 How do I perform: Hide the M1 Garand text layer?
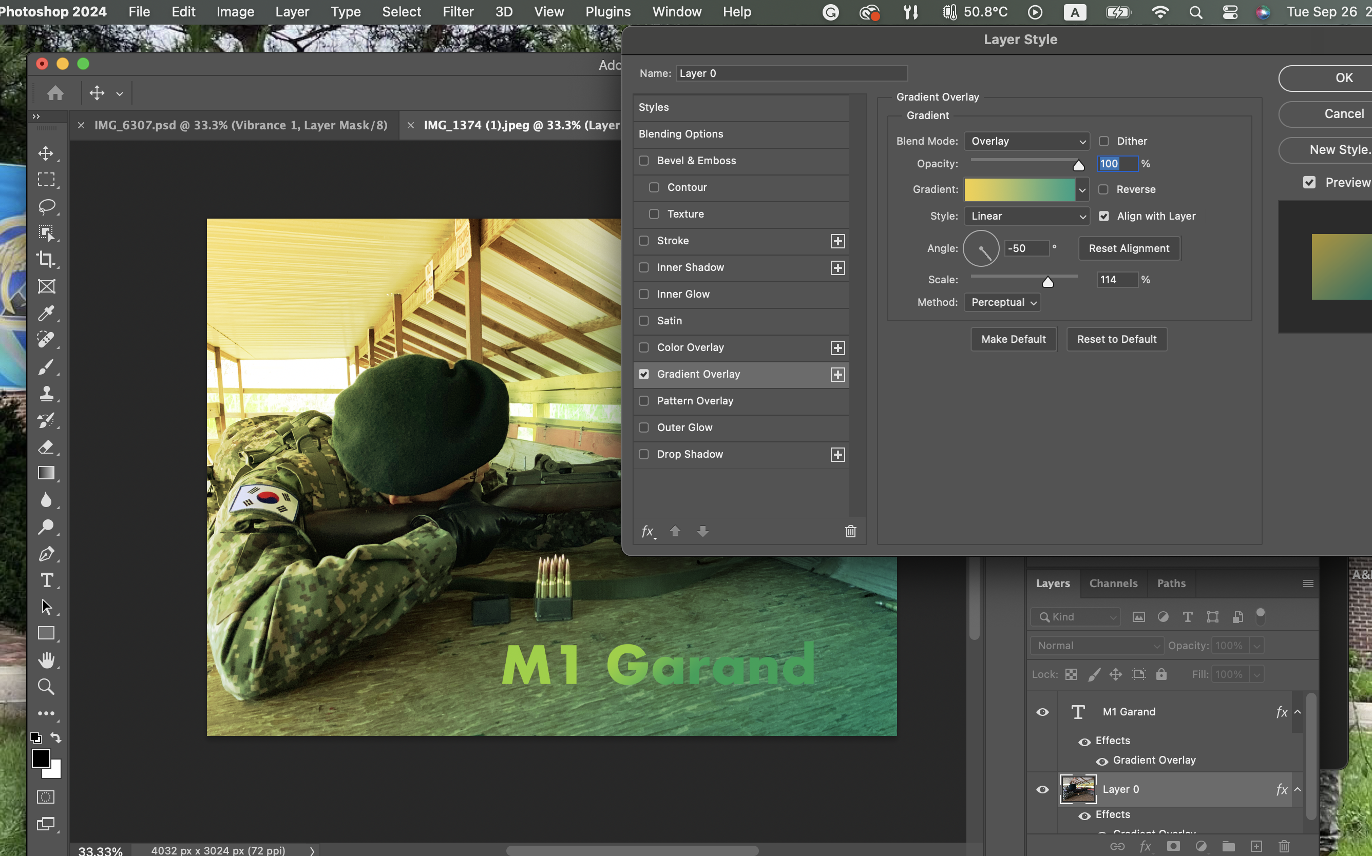[1042, 712]
